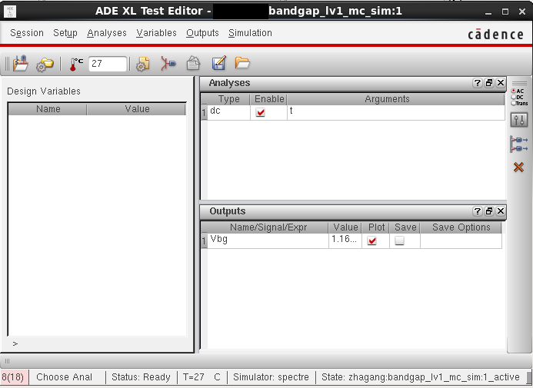Click the Design Variables Name column header

[x=48, y=109]
